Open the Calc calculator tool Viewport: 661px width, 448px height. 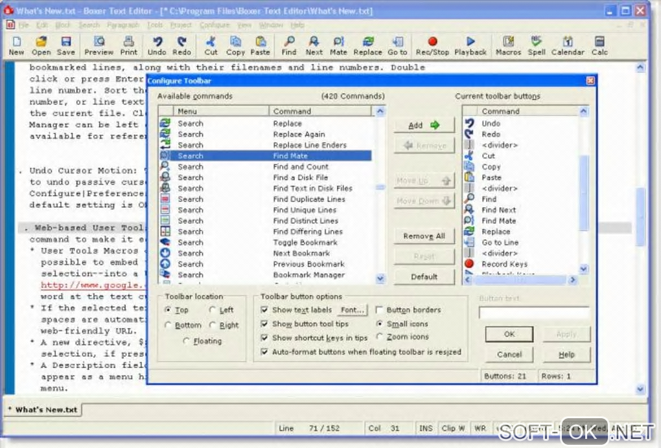tap(599, 45)
